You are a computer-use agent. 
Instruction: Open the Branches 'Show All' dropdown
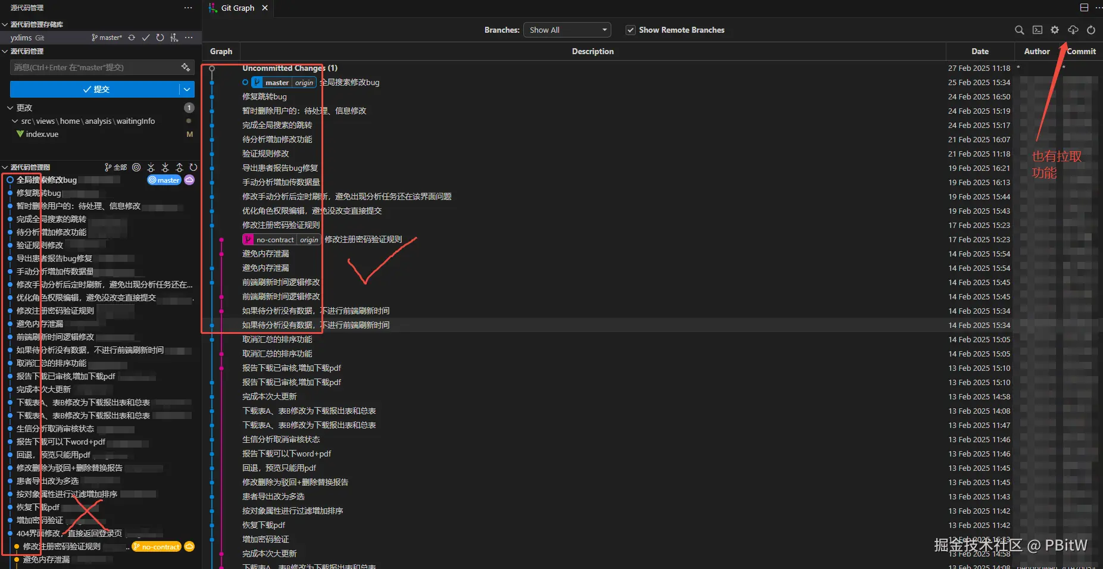[x=567, y=30]
